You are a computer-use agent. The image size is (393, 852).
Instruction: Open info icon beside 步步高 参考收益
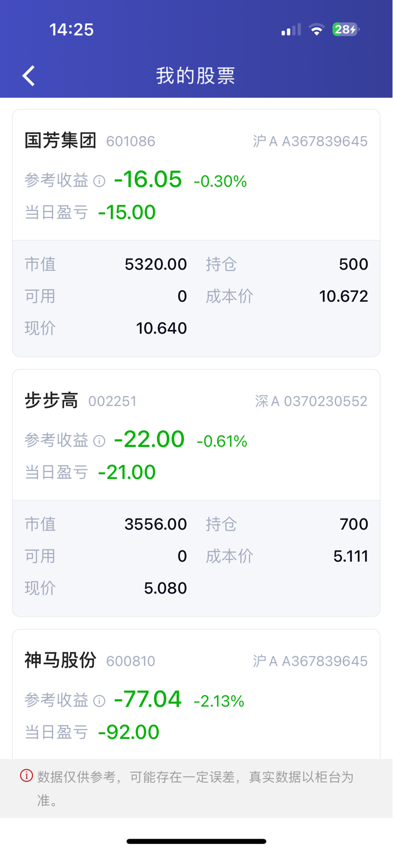pyautogui.click(x=100, y=441)
